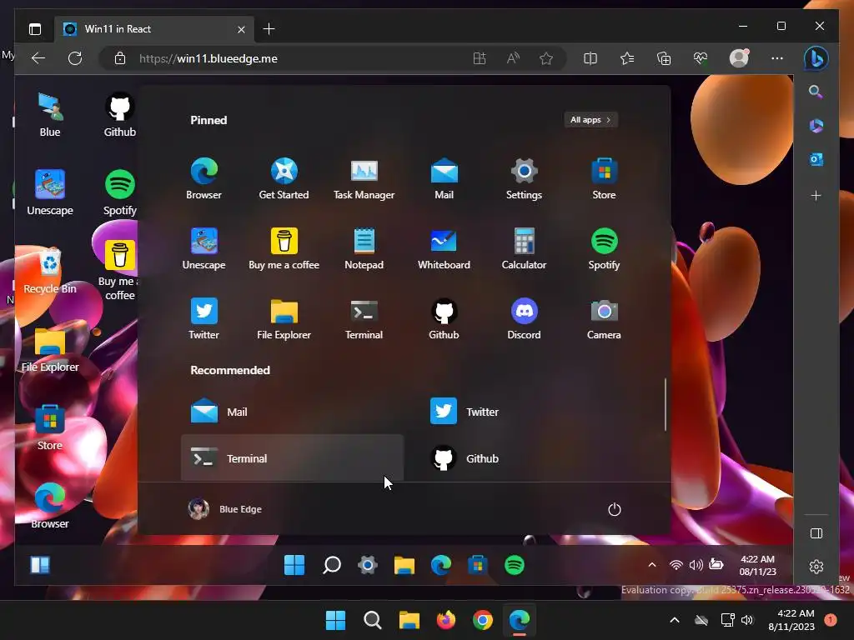The height and width of the screenshot is (640, 854).
Task: Open the File Explorer desktop shortcut
Action: pos(50,349)
